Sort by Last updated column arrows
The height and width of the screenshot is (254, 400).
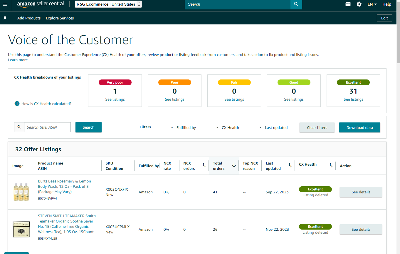point(290,166)
